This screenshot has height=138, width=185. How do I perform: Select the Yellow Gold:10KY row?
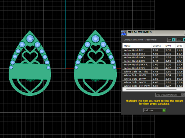pos(153,54)
